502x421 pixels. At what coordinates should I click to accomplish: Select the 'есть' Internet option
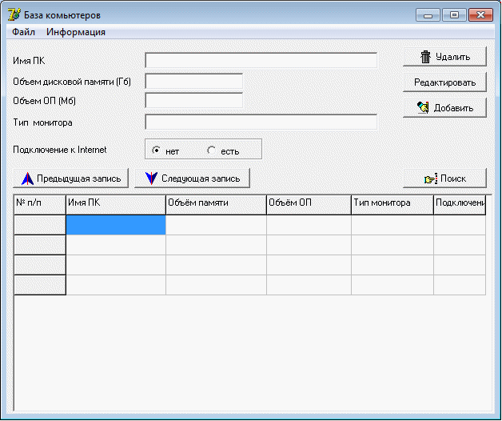[211, 150]
